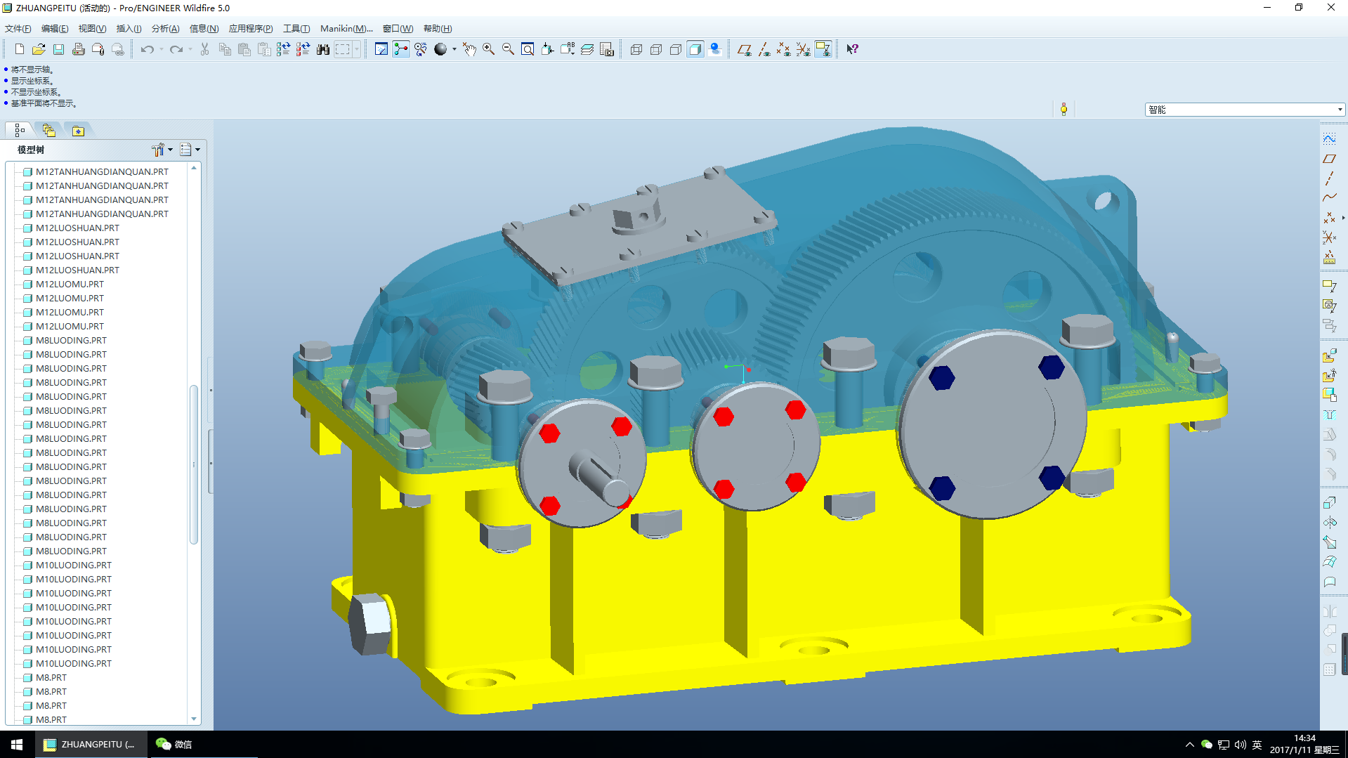
Task: Toggle datum planes visibility
Action: click(745, 49)
